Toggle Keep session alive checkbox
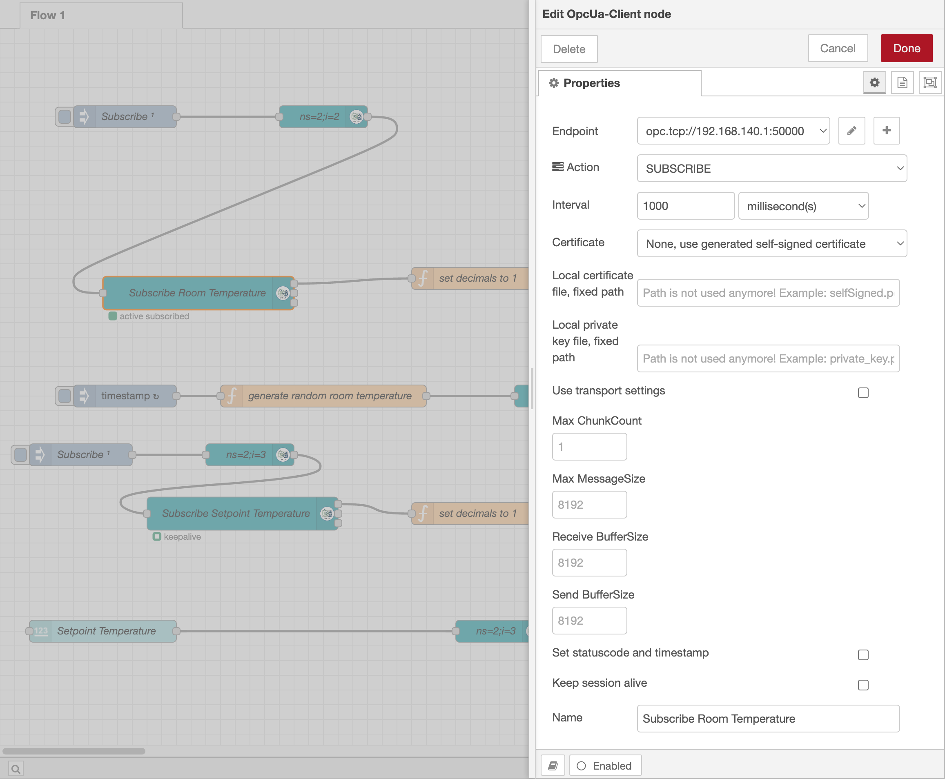This screenshot has width=945, height=779. [x=863, y=685]
